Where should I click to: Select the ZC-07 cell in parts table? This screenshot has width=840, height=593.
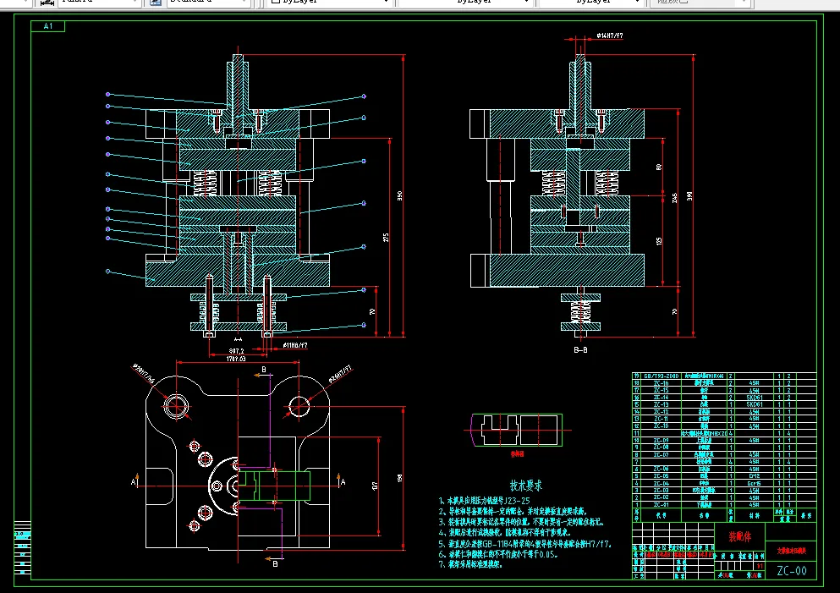pos(661,454)
